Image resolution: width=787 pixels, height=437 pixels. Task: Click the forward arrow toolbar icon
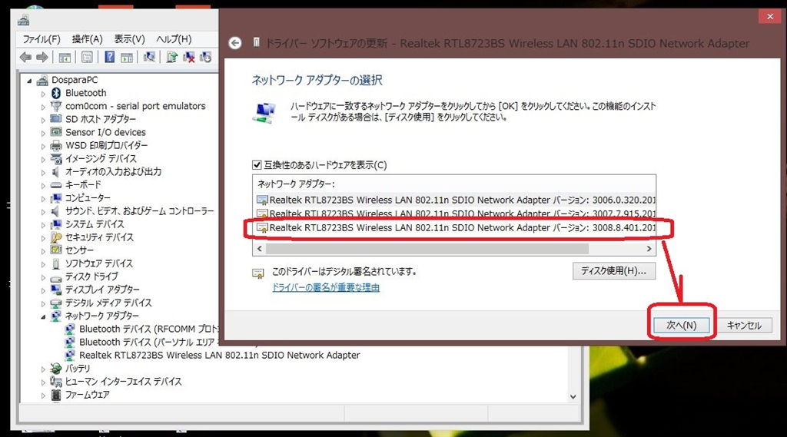(x=42, y=57)
